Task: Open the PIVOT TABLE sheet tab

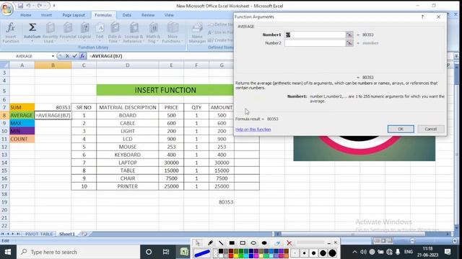Action: tap(39, 234)
